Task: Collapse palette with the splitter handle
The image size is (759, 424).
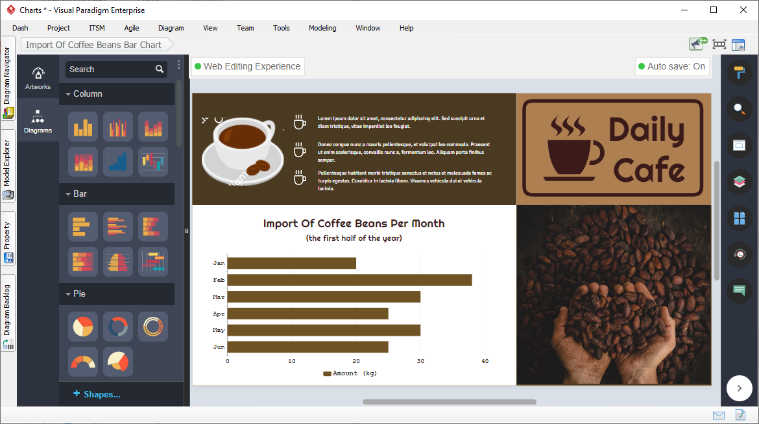Action: [x=186, y=231]
